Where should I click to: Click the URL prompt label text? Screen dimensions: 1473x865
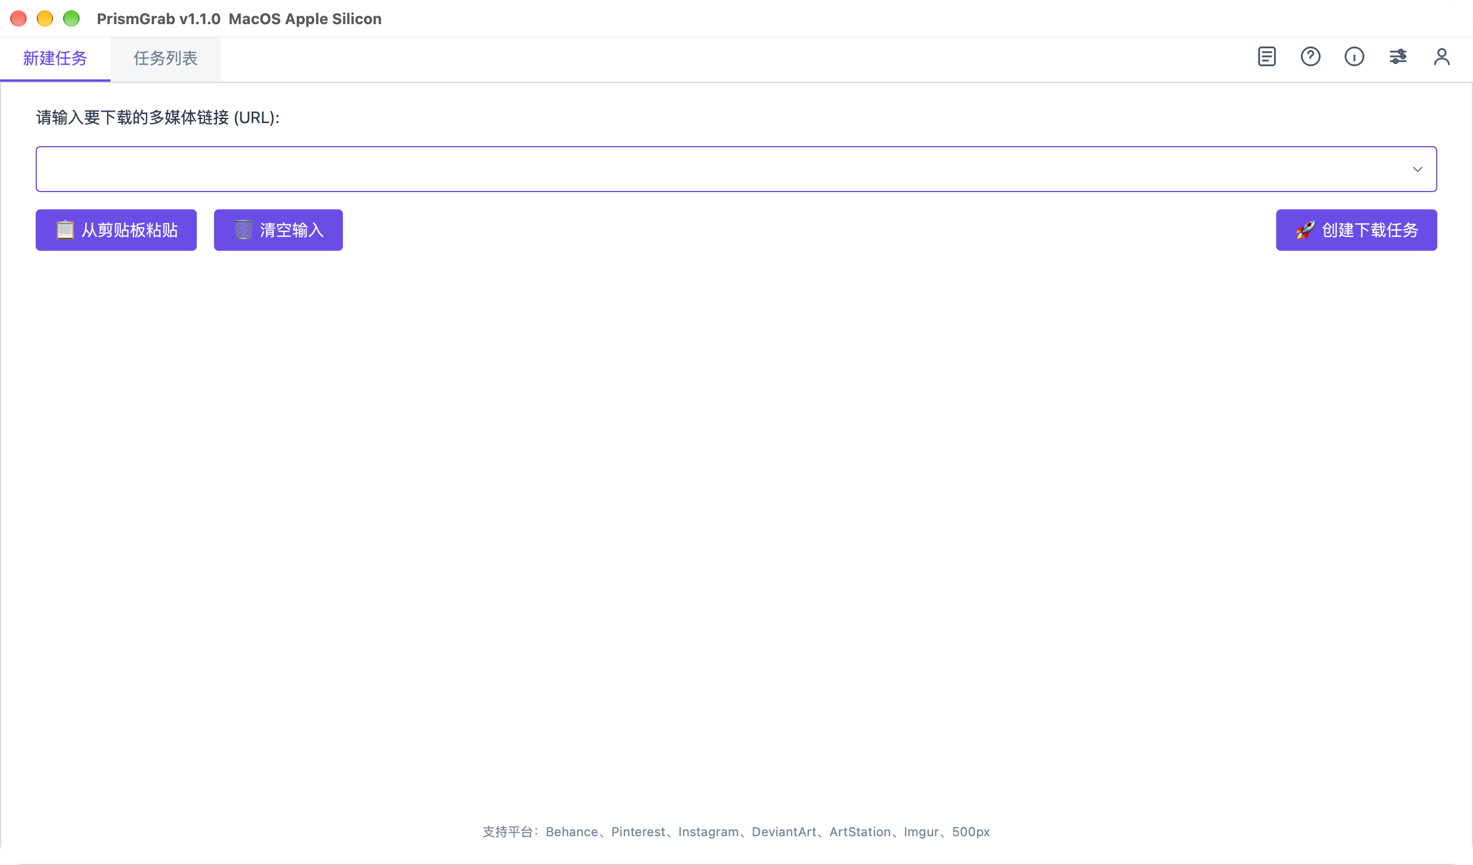coord(158,117)
